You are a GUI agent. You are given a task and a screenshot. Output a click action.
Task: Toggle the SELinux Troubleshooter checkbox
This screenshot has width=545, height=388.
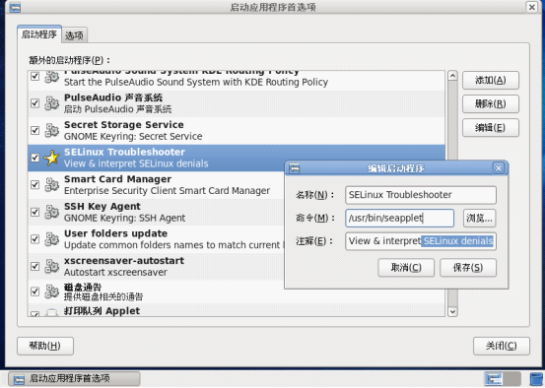point(34,158)
